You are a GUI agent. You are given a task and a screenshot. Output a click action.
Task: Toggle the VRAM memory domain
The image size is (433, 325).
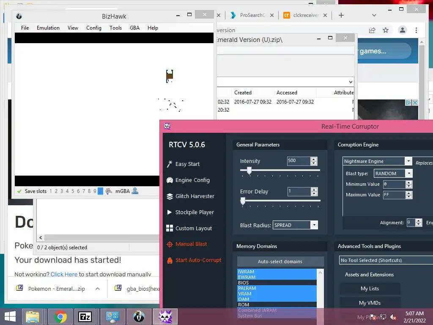(277, 294)
